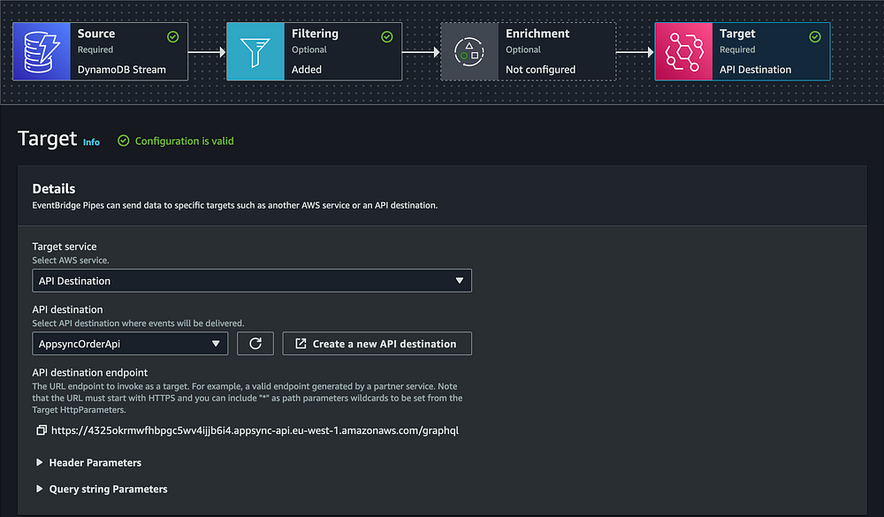The image size is (884, 517).
Task: Click the Filtering step green checkmark
Action: 387,36
